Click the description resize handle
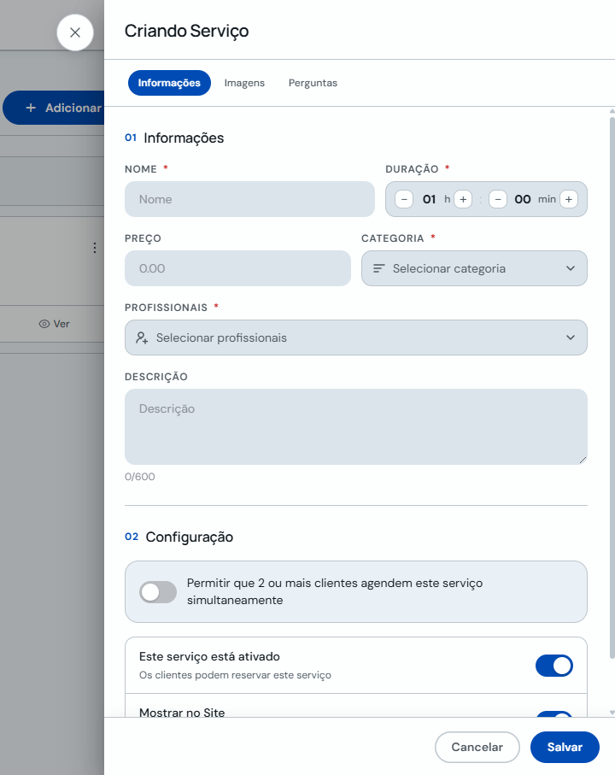Screen dimensions: 615x775 point(583,460)
